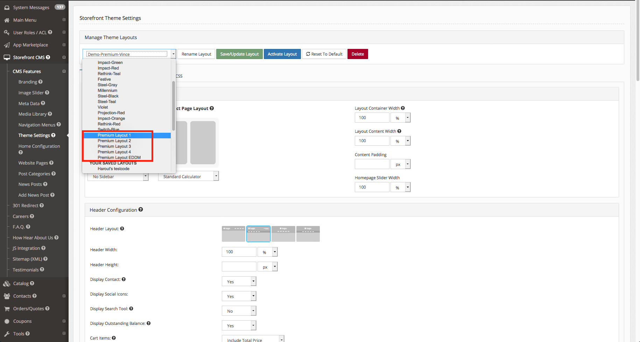Click the App Marketplace paper plane icon

tap(7, 45)
